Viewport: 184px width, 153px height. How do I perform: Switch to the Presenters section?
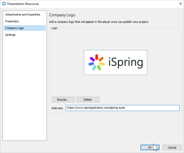coord(25,21)
